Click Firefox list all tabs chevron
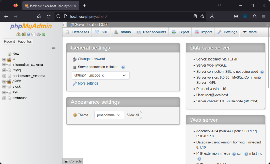This screenshot has height=164, width=270. [219, 6]
